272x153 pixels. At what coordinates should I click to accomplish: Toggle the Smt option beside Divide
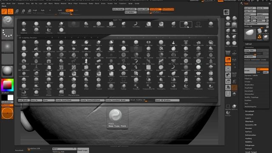point(263,69)
